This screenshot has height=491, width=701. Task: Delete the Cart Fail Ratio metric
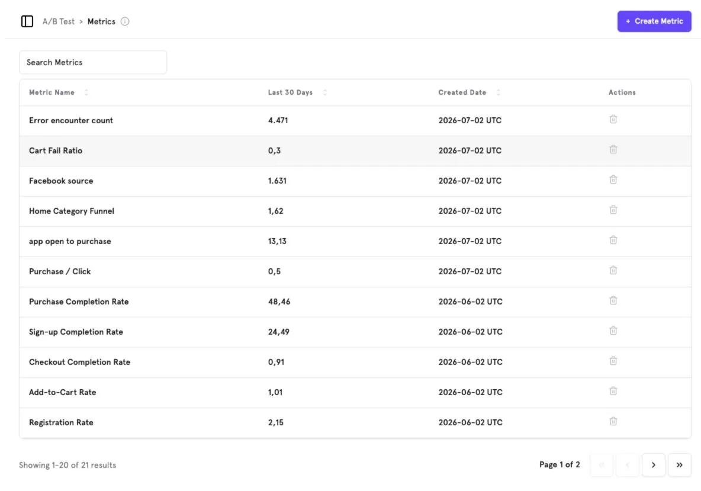[x=613, y=149]
